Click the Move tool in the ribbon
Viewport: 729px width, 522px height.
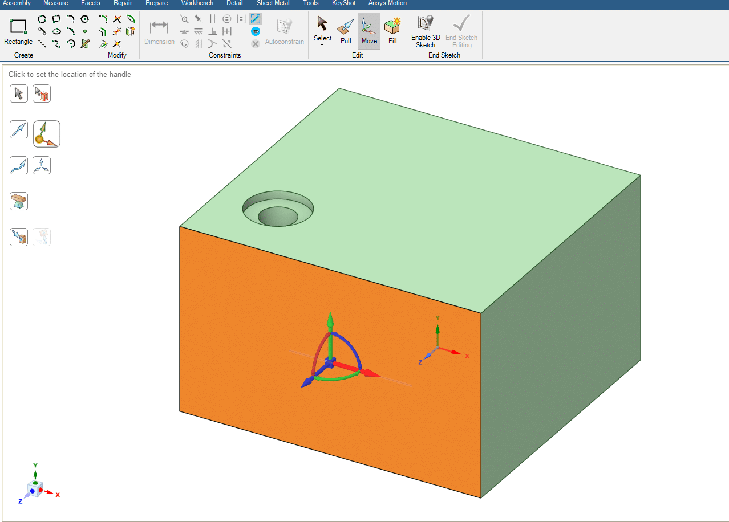(369, 31)
